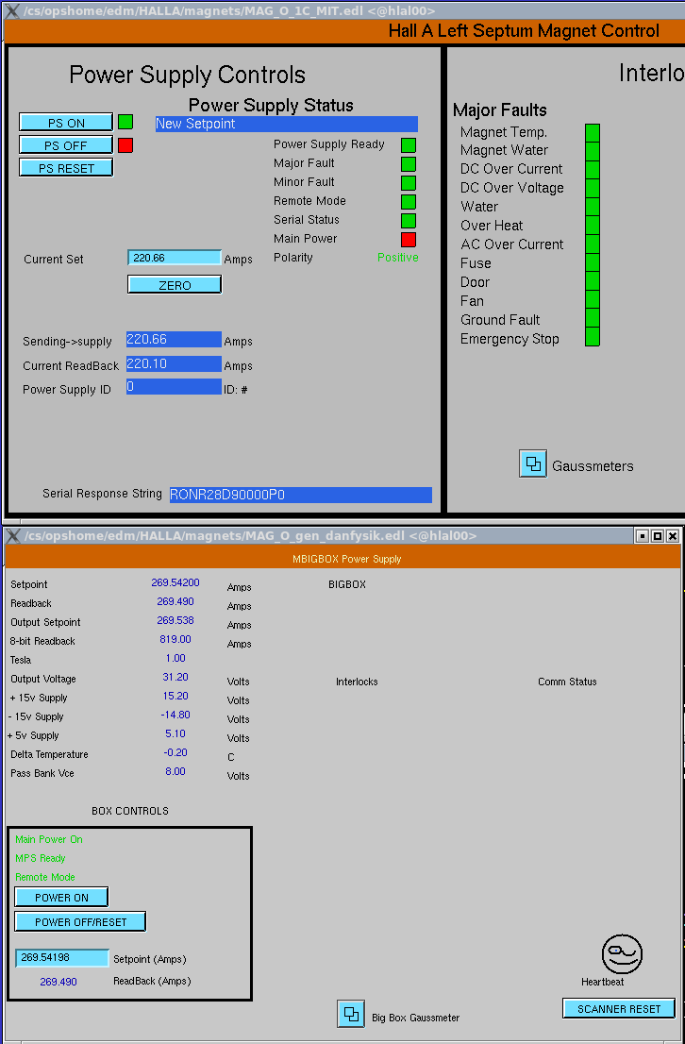Click the New Setpoint status message bar
This screenshot has height=1044, width=685.
(286, 124)
